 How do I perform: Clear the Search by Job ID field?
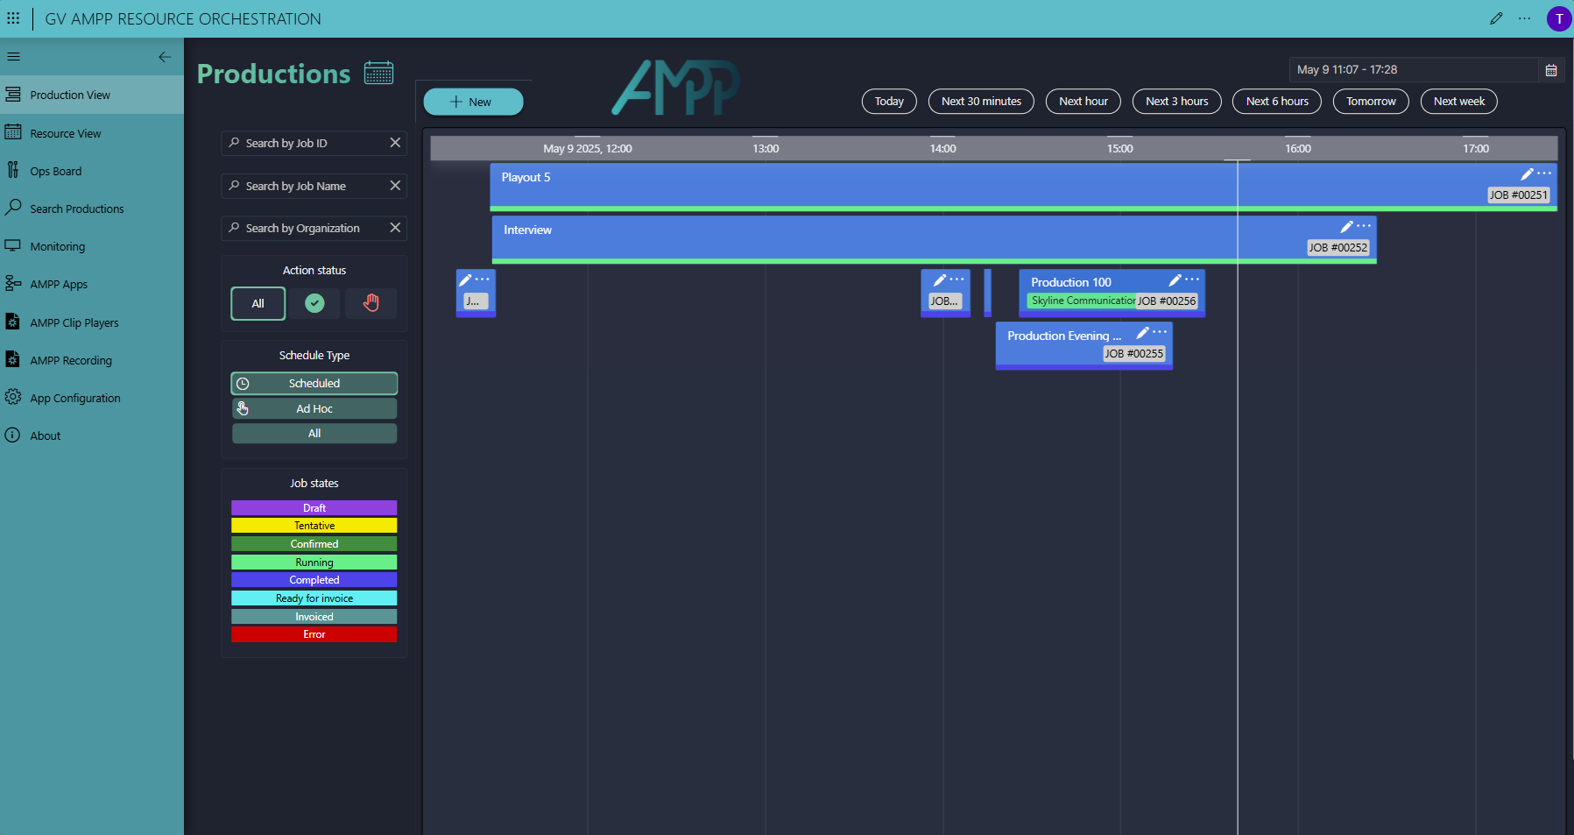pyautogui.click(x=395, y=143)
